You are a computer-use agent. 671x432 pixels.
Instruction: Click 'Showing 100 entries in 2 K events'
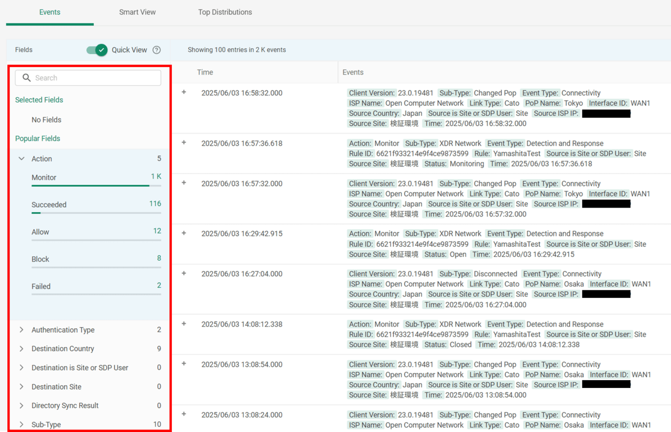[x=237, y=50]
